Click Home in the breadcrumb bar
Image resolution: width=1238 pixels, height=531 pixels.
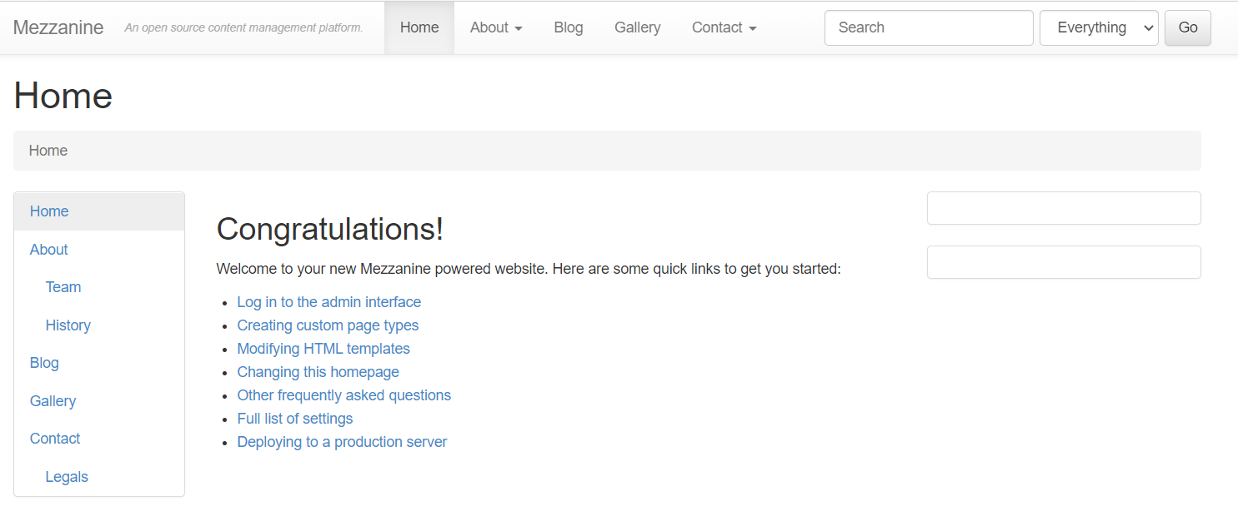(x=48, y=151)
